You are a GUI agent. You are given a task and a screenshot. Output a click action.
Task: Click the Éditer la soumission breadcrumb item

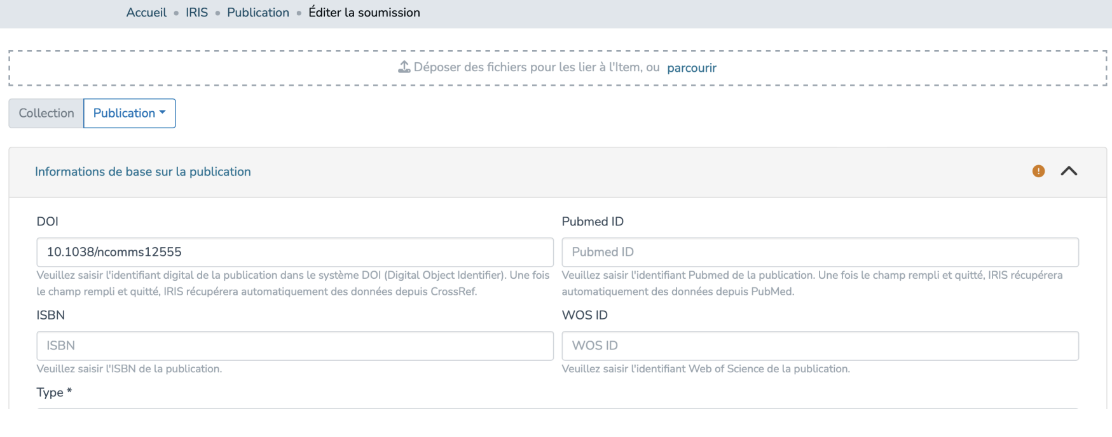tap(364, 13)
